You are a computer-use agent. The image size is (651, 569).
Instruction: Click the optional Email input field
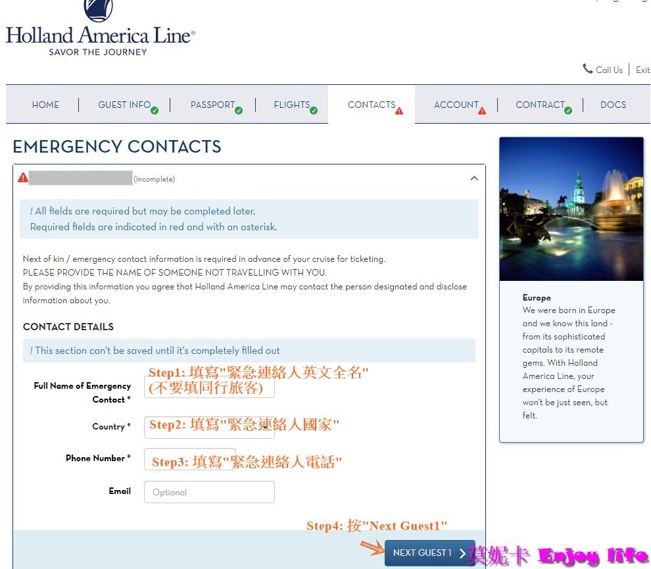tap(209, 492)
